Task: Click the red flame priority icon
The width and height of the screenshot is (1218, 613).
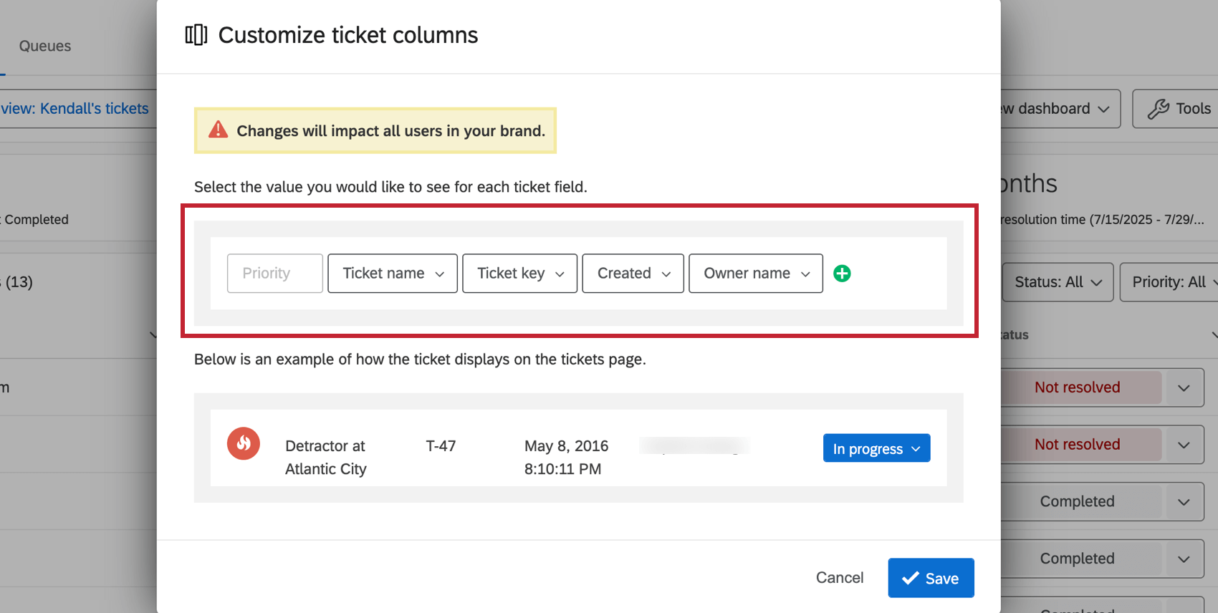Action: click(x=244, y=443)
